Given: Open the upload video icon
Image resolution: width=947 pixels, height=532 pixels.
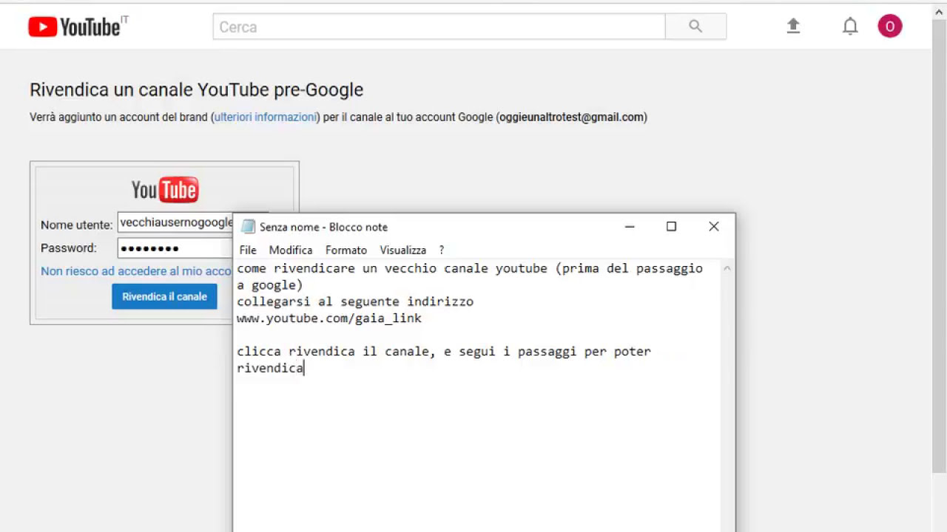Looking at the screenshot, I should coord(793,27).
